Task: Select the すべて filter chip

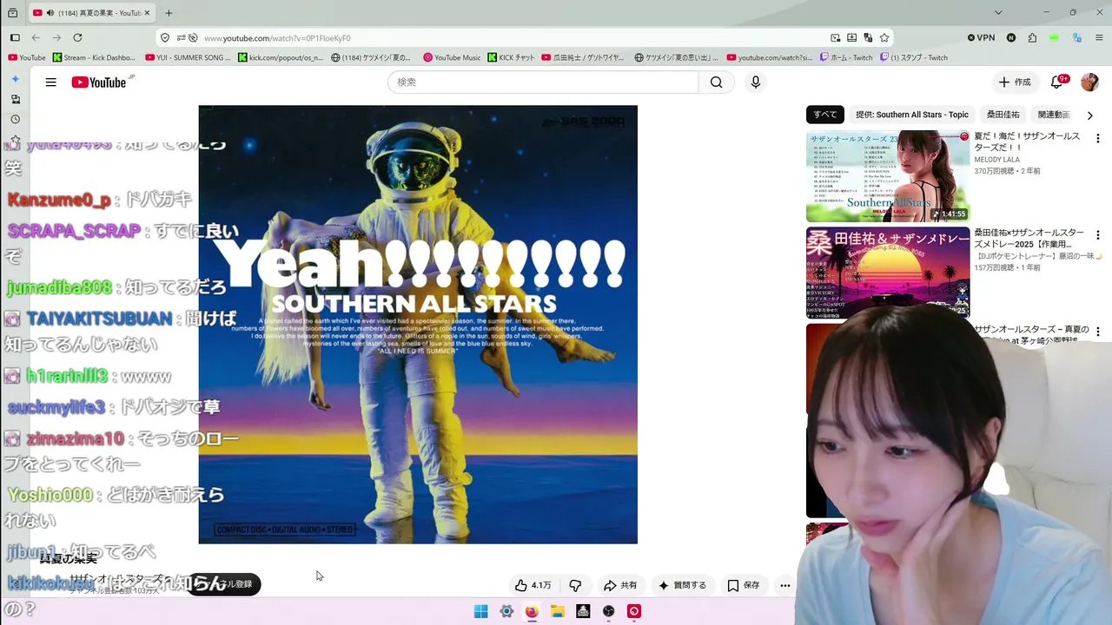Action: 825,115
